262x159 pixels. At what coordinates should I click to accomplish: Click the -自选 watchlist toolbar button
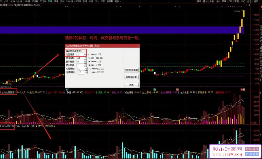249,1
